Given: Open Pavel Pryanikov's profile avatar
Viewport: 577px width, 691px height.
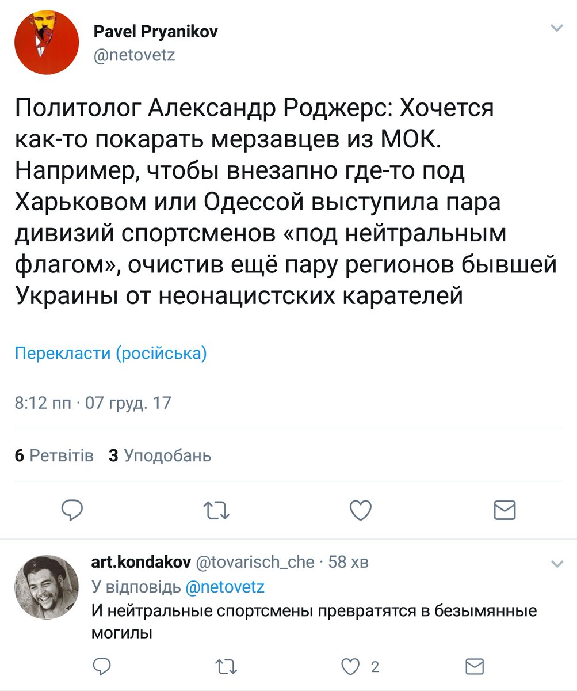Looking at the screenshot, I should tap(47, 43).
